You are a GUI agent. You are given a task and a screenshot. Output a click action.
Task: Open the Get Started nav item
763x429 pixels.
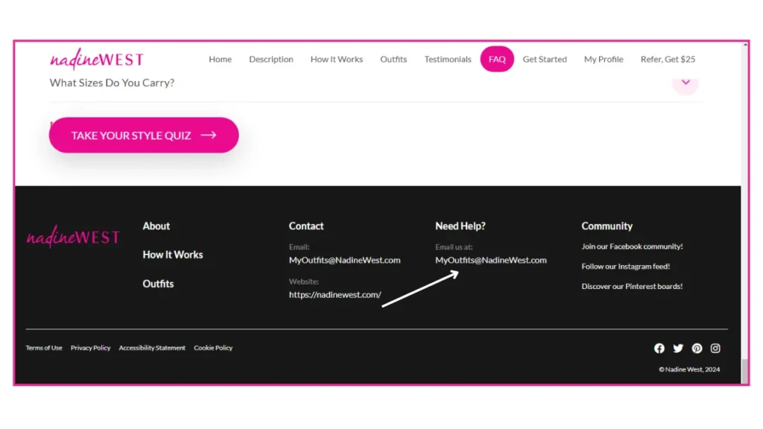coord(545,59)
